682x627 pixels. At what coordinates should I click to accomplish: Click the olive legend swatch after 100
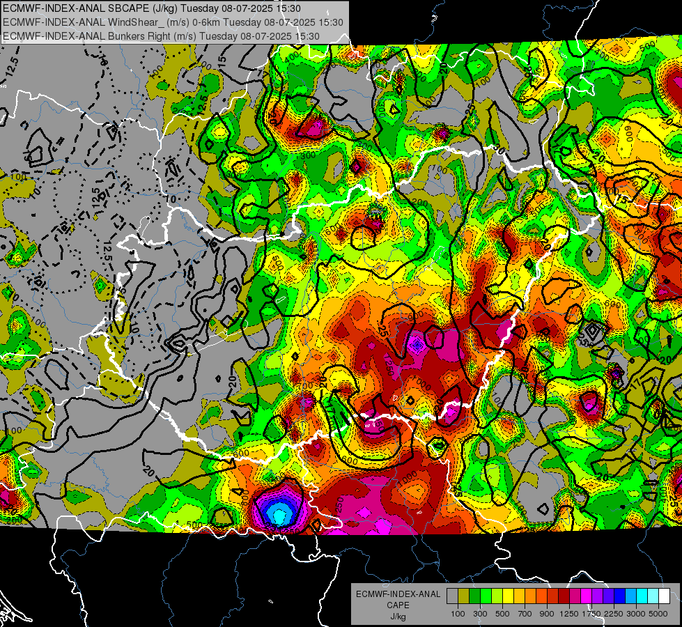pos(464,596)
